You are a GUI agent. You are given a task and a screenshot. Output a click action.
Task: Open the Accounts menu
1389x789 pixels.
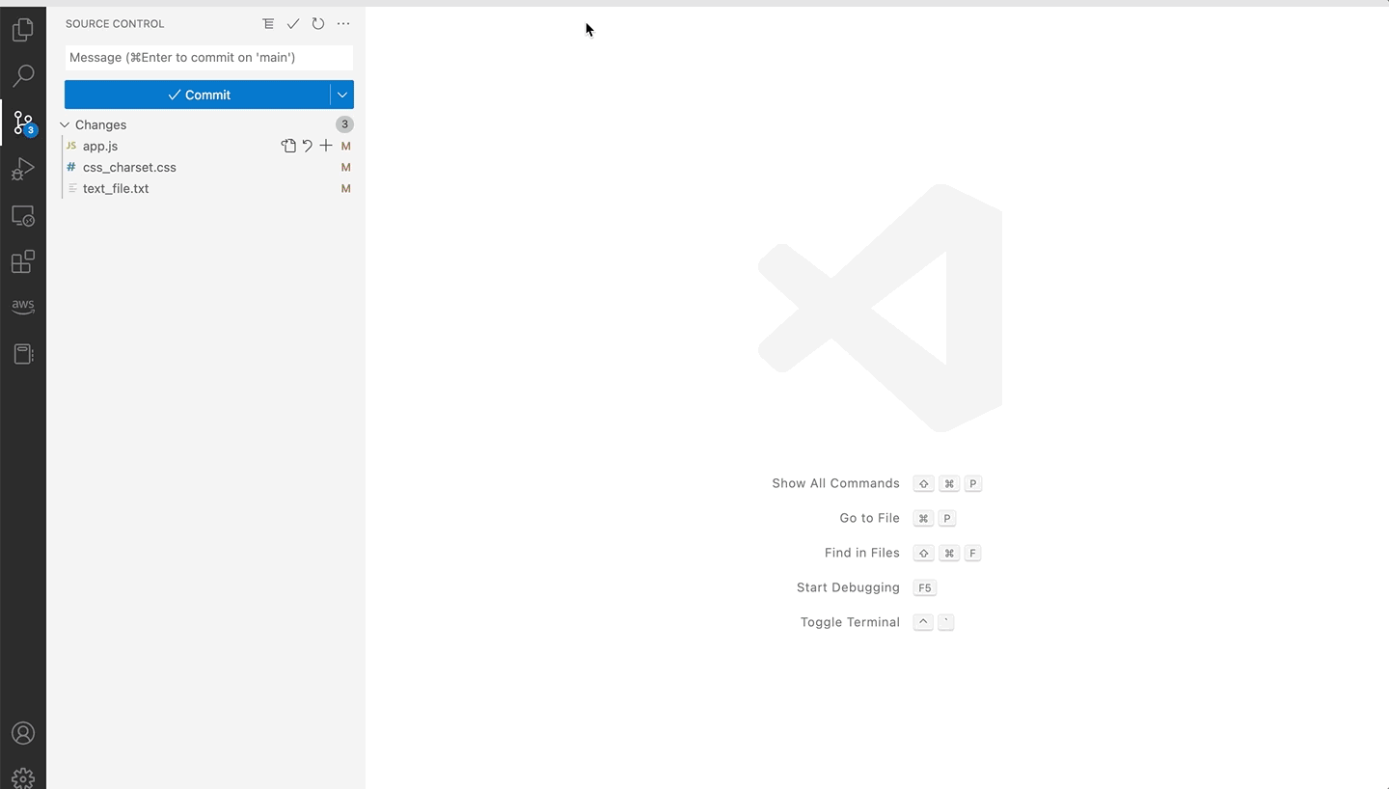tap(23, 733)
